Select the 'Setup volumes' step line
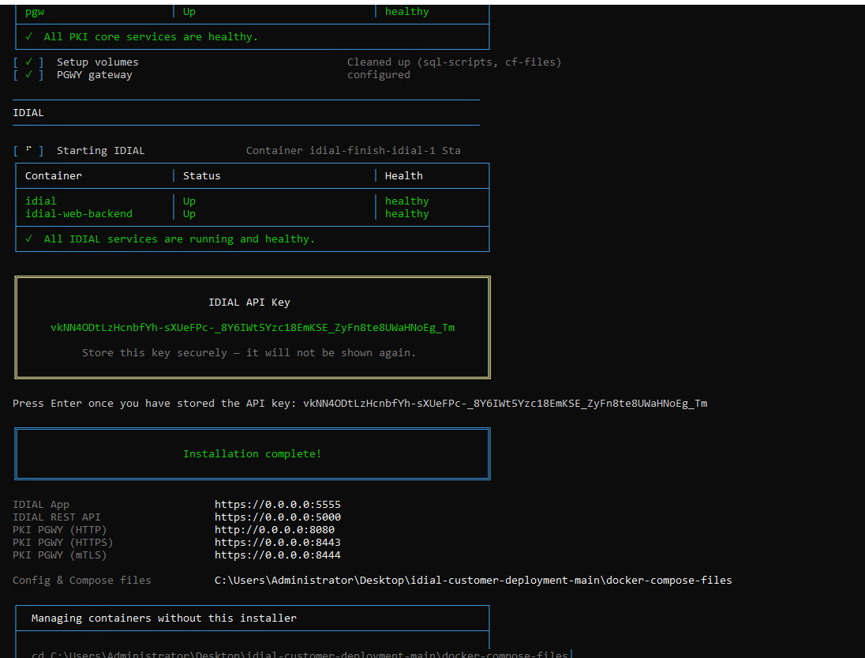The image size is (865, 658). 98,62
